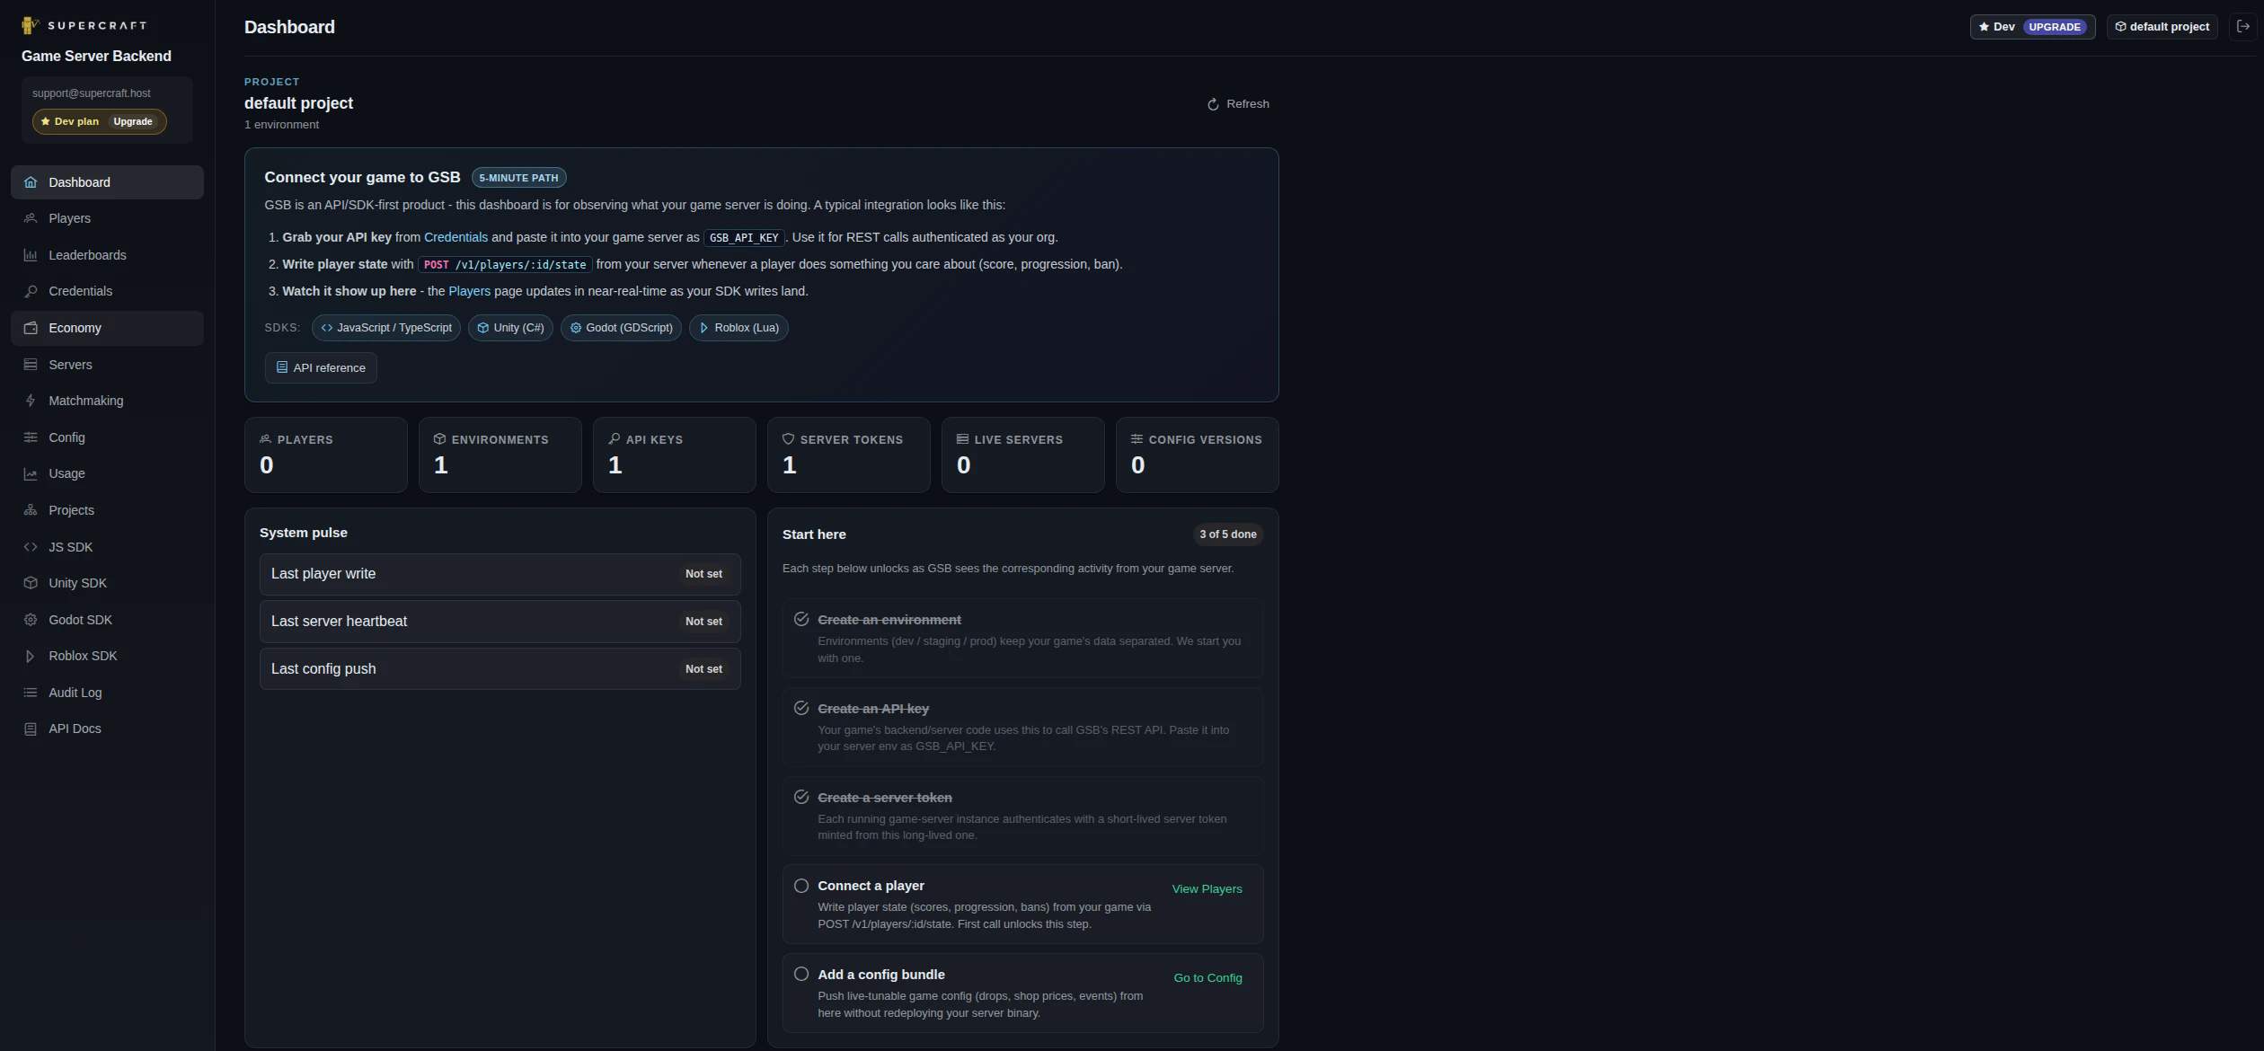Open Leaderboards in the sidebar
Image resolution: width=2264 pixels, height=1051 pixels.
pos(107,255)
